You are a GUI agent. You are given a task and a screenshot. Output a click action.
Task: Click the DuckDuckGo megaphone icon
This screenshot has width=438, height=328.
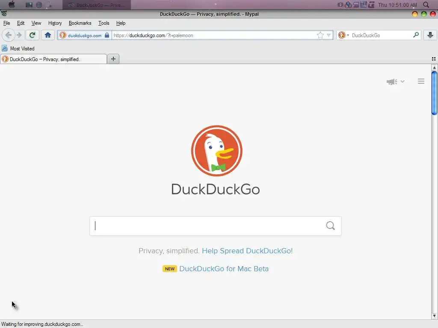point(392,82)
